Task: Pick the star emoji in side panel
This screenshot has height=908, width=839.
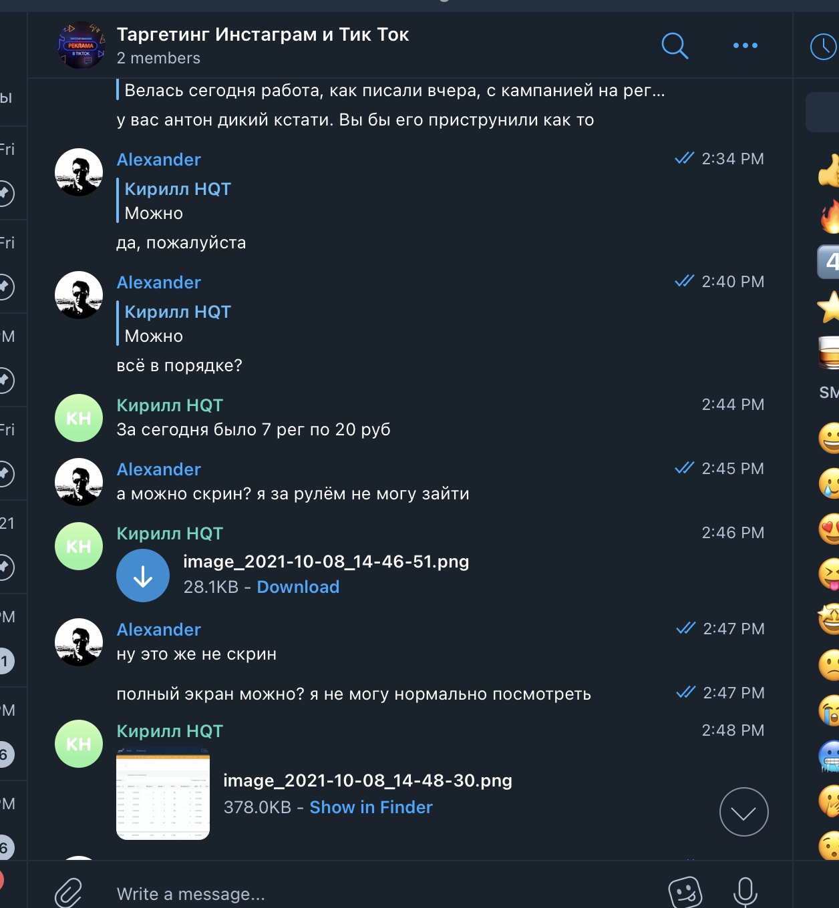Action: tap(829, 307)
